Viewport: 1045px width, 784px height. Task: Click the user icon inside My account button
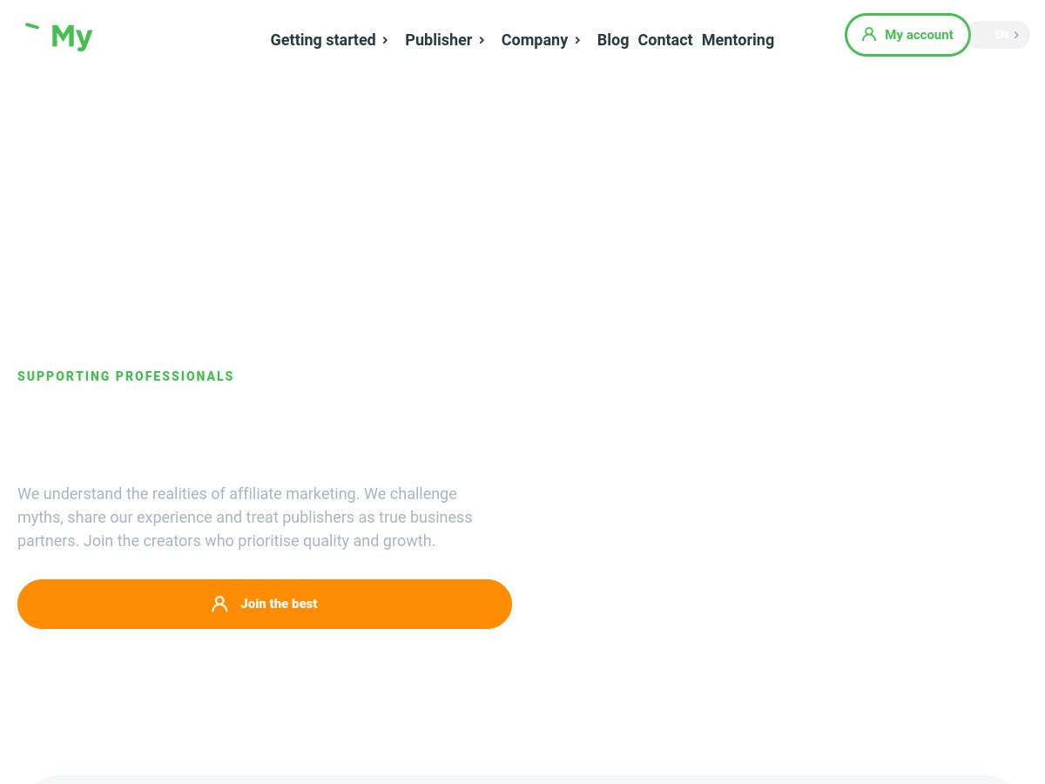pyautogui.click(x=868, y=35)
